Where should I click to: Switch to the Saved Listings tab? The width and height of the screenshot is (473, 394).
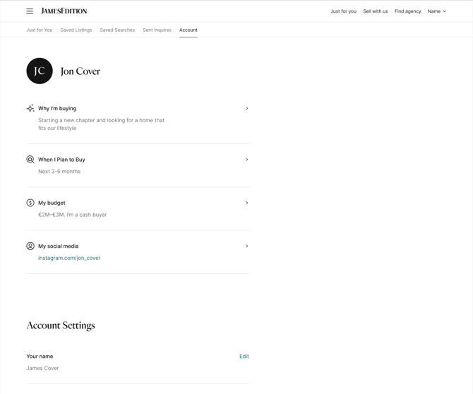tap(76, 30)
